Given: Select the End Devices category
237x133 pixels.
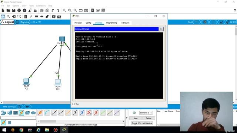Looking at the screenshot, I should pos(9,113).
